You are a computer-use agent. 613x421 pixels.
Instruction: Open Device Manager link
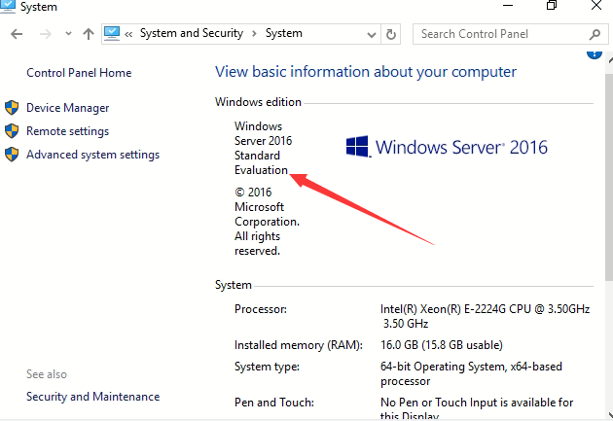tap(68, 108)
